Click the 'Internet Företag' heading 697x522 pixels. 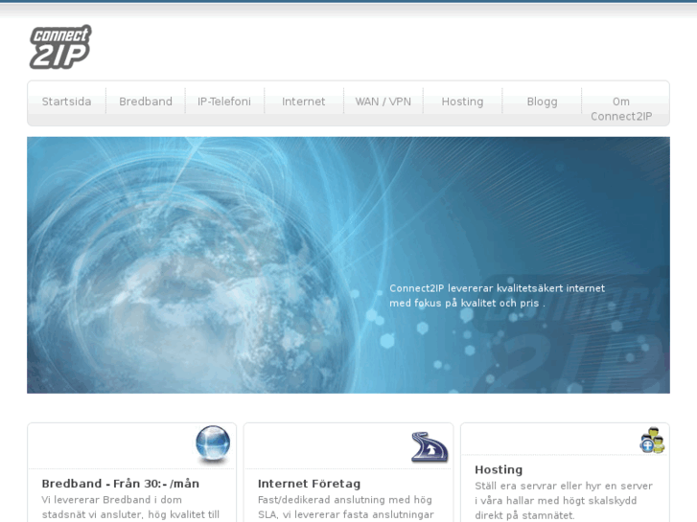point(309,484)
